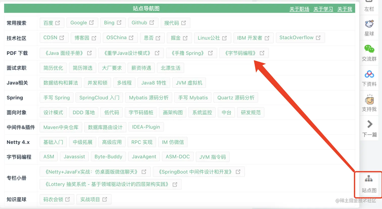This screenshot has height=209, width=382.
Task: Click external link icon beside OSChina
Action: pos(131,38)
